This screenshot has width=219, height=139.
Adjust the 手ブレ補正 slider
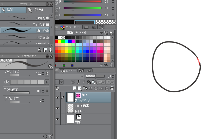(20, 102)
